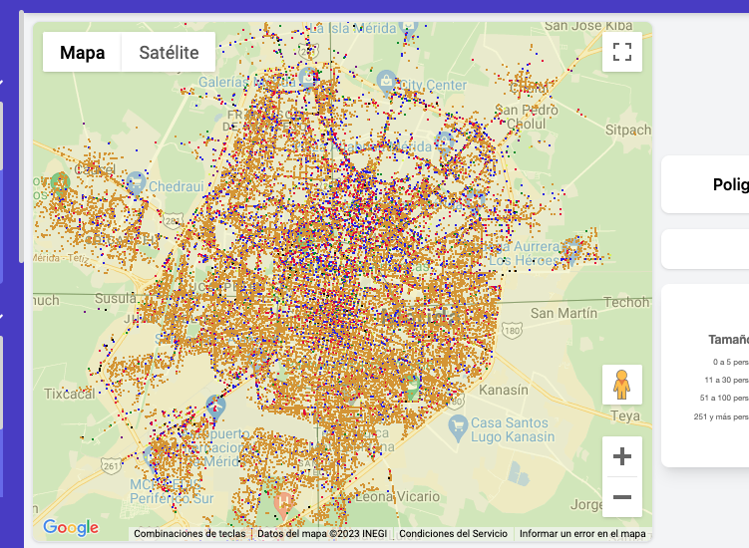
Task: Select the City Center shopping marker
Action: tap(386, 79)
